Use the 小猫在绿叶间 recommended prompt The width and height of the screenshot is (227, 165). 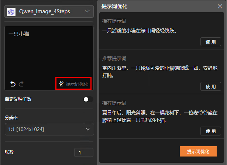coord(210,42)
